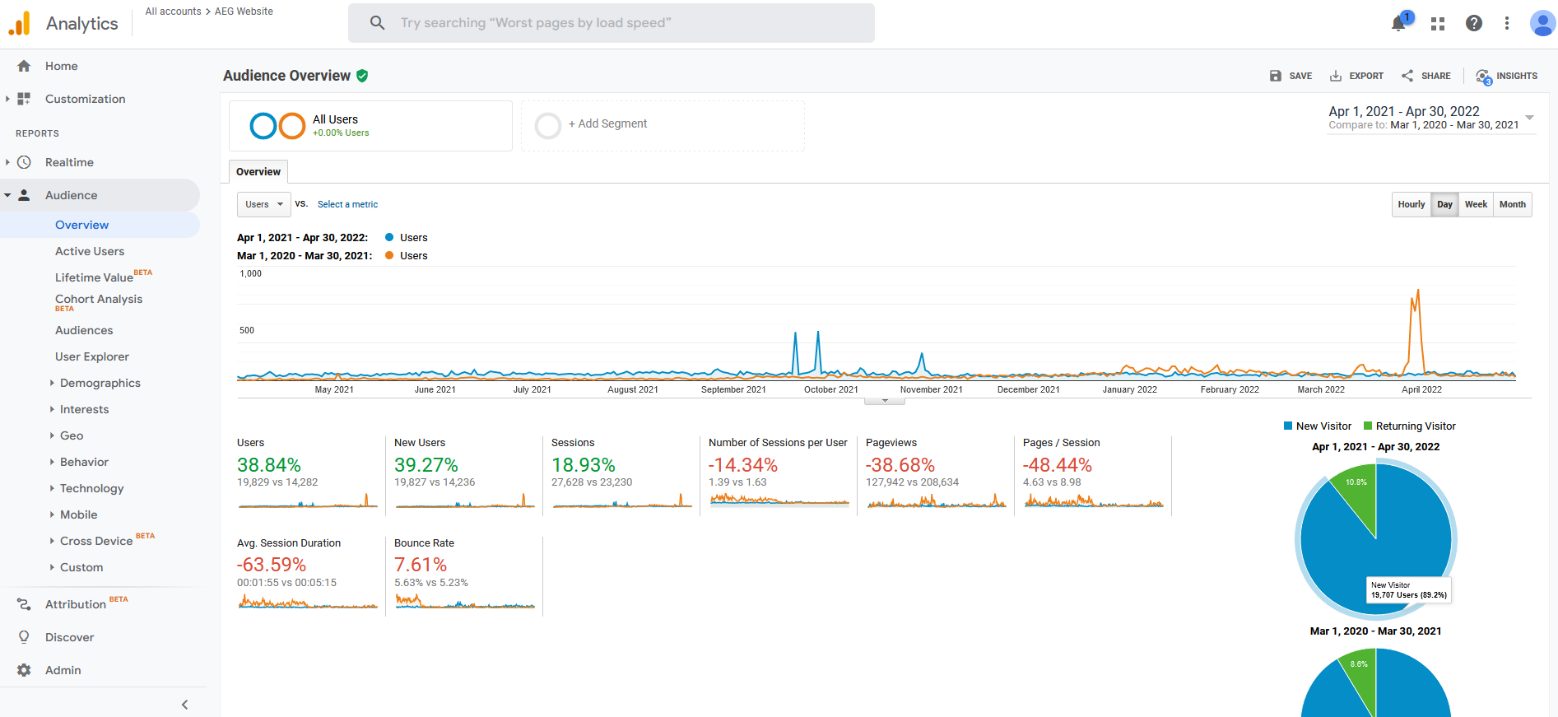Image resolution: width=1558 pixels, height=717 pixels.
Task: Click the Select a metric link
Action: (347, 204)
